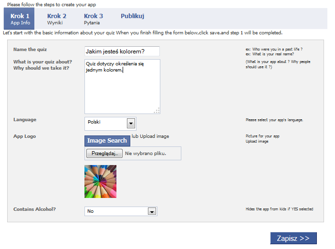This screenshot has height=249, width=335.
Task: Open the Language dropdown showing Polski
Action: pos(110,124)
